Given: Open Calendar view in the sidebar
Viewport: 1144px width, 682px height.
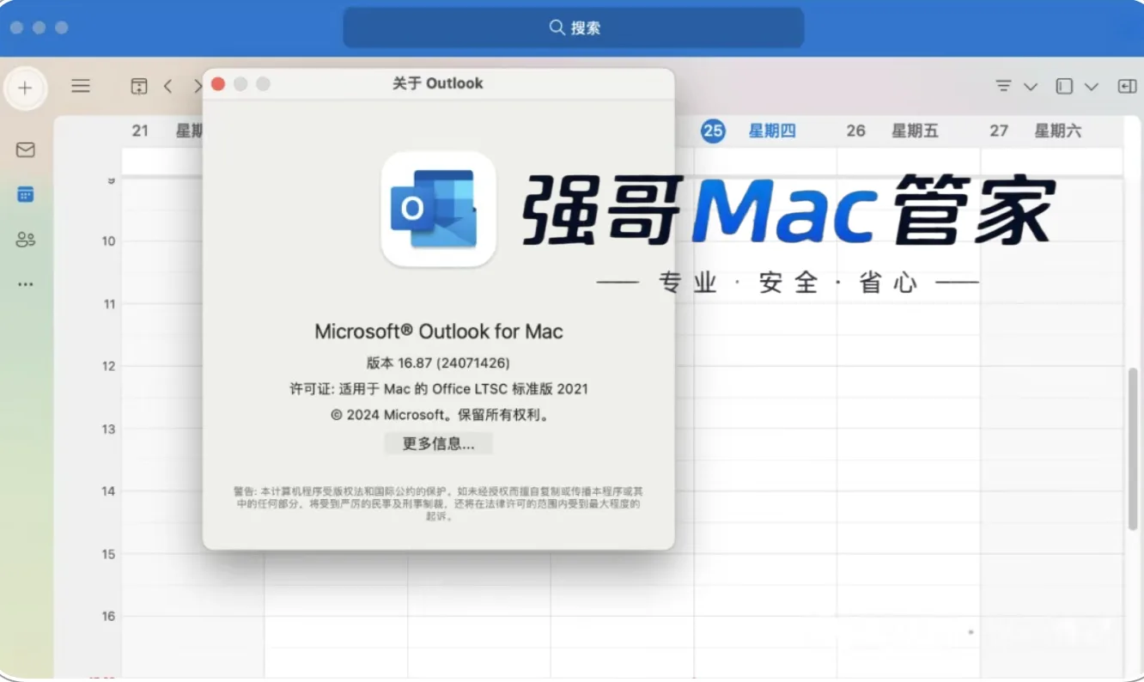Looking at the screenshot, I should pos(26,194).
